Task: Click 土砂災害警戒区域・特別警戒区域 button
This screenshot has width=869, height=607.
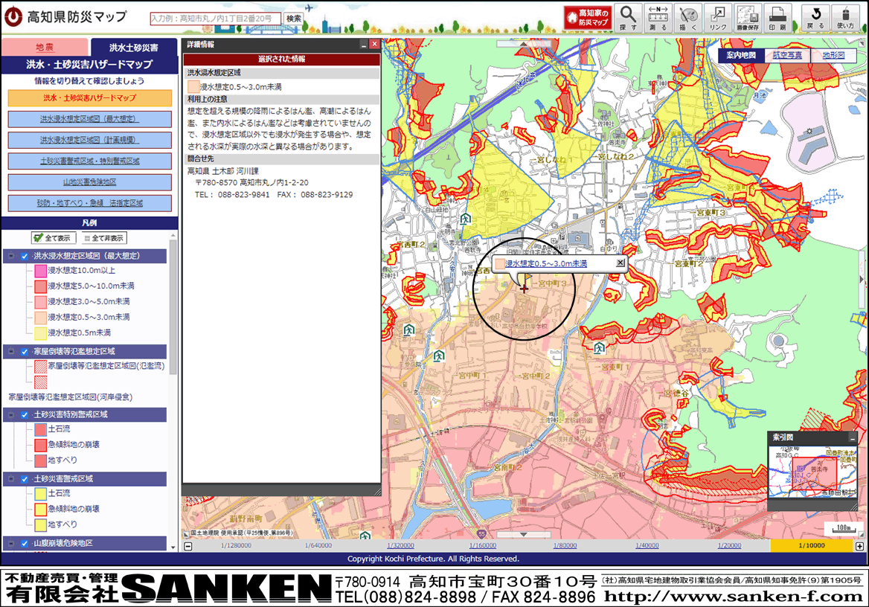Action: coord(90,161)
